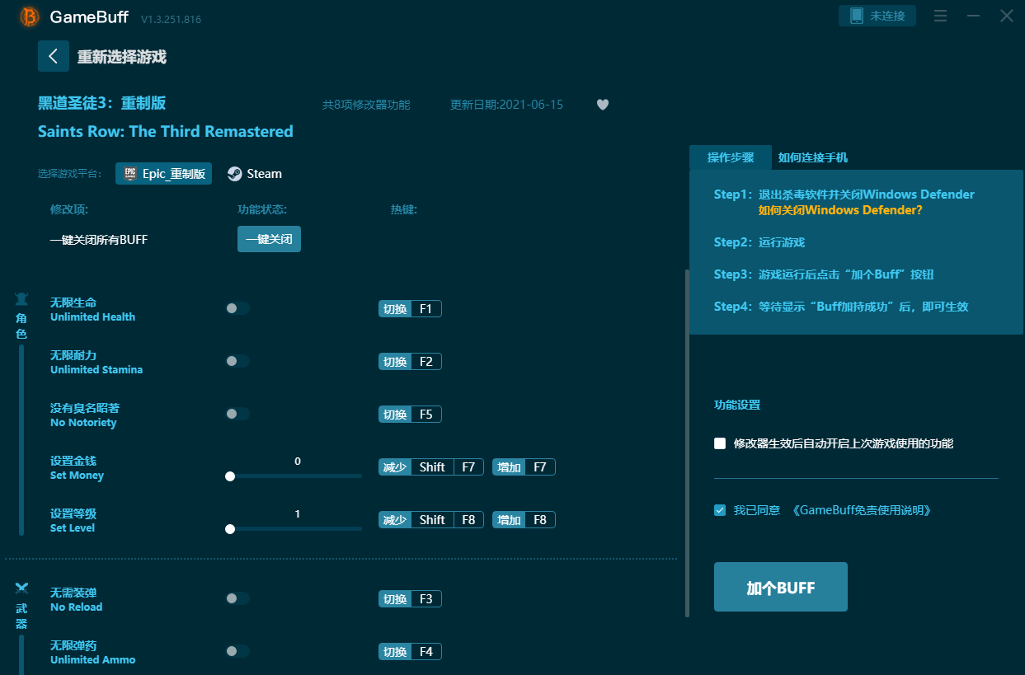The image size is (1025, 675).
Task: Click the character category icon
Action: [21, 298]
